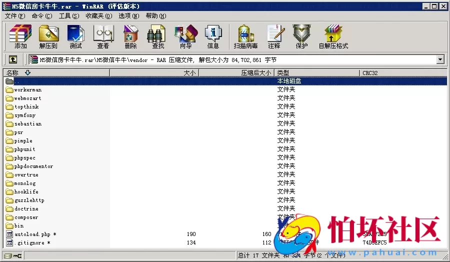Click the workerman folder icon

tap(10, 90)
